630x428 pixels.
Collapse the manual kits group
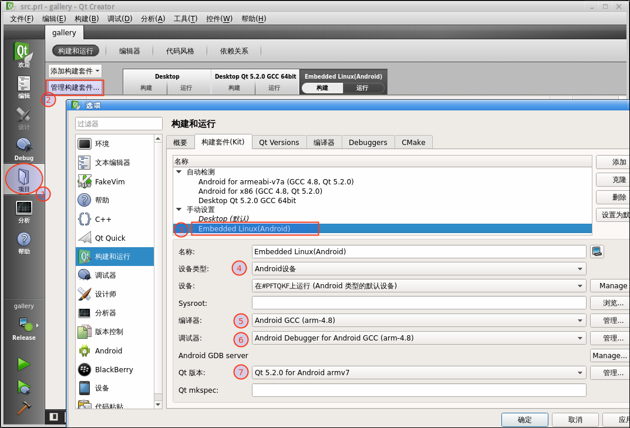tap(179, 210)
